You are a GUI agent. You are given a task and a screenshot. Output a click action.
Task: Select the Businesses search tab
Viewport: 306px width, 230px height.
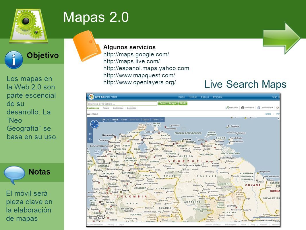pos(93,108)
